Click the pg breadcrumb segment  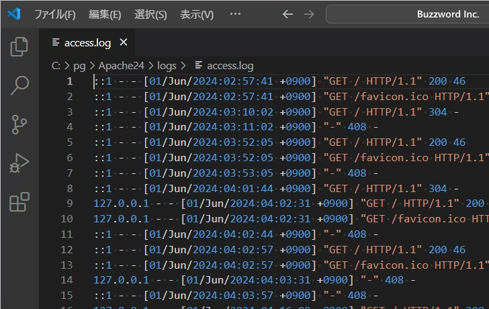[x=79, y=66]
